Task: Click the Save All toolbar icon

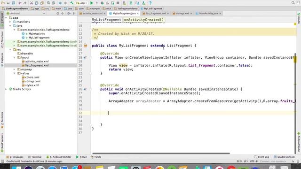Action: pos(8,3)
